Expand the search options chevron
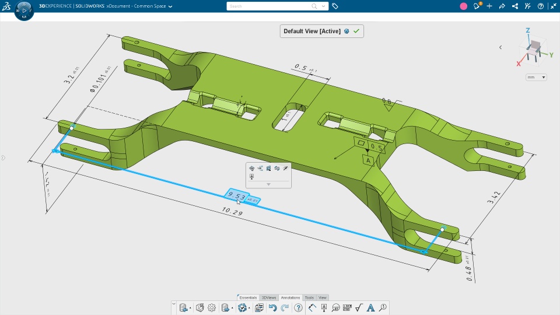Image resolution: width=560 pixels, height=315 pixels. pyautogui.click(x=323, y=6)
